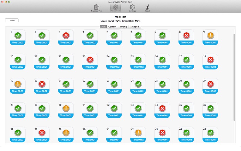Open question 34 wrong answer card

pyautogui.click(x=162, y=110)
